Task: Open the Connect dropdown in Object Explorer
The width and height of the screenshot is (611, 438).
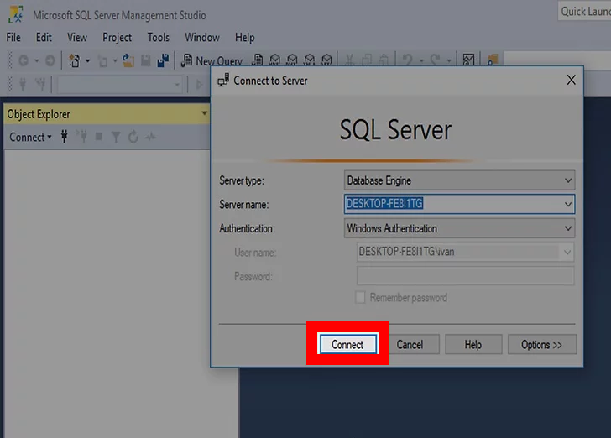Action: click(x=30, y=137)
